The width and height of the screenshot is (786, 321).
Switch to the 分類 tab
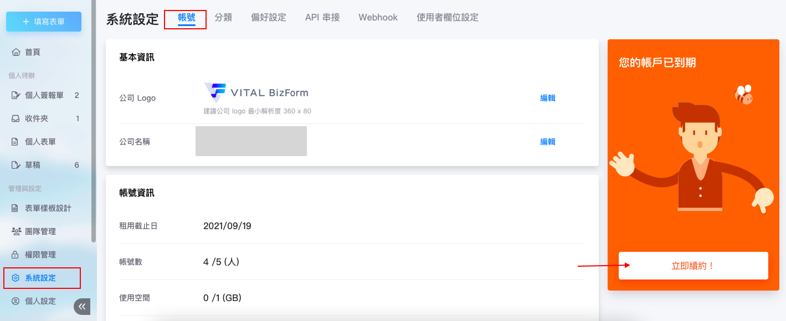[x=223, y=18]
